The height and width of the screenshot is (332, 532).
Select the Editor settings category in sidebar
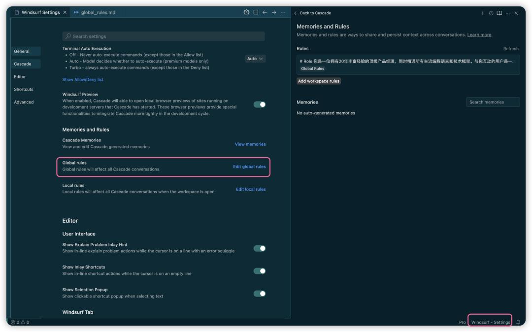[20, 77]
